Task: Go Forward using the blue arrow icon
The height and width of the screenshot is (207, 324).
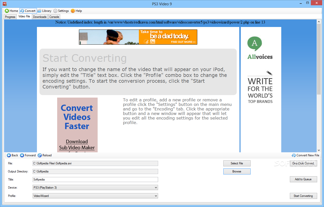Action: (22, 155)
